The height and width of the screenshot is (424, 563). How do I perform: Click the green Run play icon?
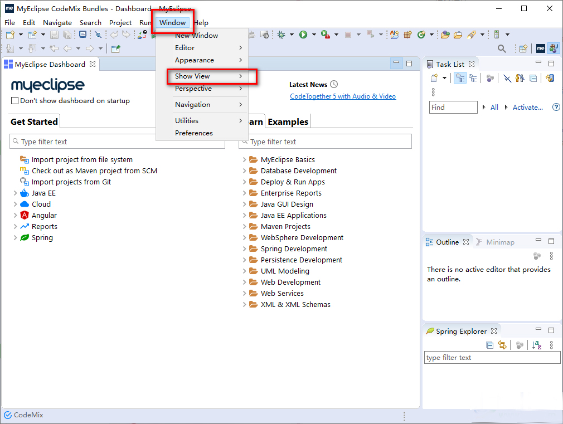(x=303, y=35)
